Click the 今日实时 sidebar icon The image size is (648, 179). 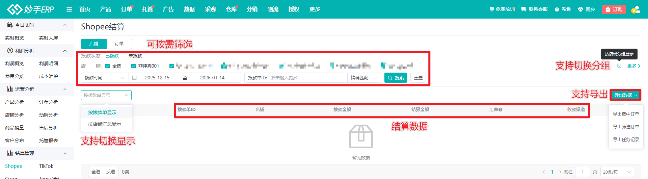[x=10, y=25]
